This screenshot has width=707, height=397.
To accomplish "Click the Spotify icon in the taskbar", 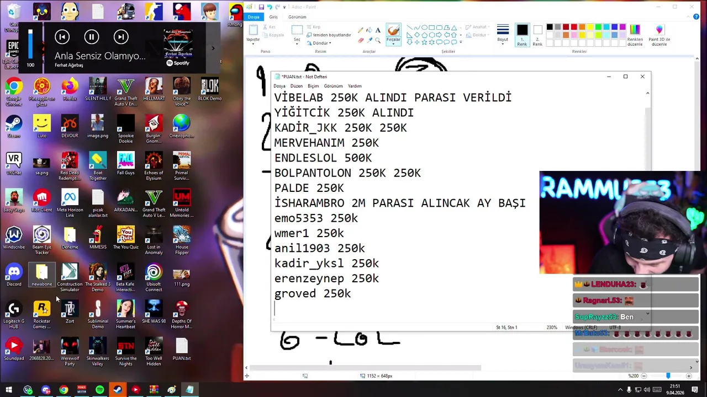I will [x=99, y=390].
